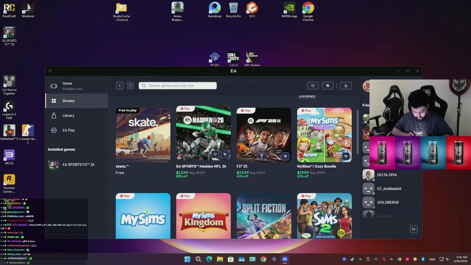The image size is (471, 265).
Task: Select the Home sidebar item
Action: (x=77, y=86)
